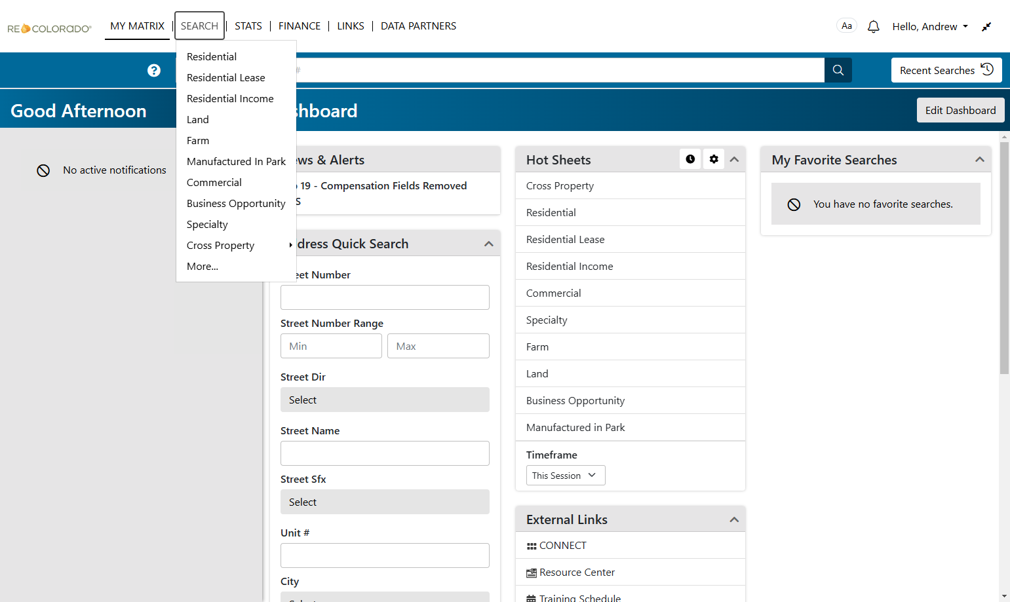
Task: Click the Edit Dashboard button
Action: 960,110
